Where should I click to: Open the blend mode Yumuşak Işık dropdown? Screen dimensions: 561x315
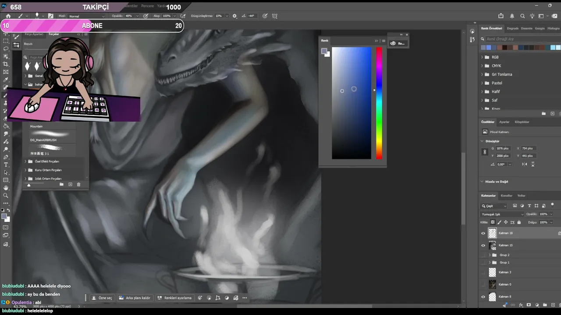pos(502,214)
